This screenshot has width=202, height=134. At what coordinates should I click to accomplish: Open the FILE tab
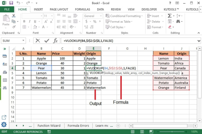coord(7,9)
